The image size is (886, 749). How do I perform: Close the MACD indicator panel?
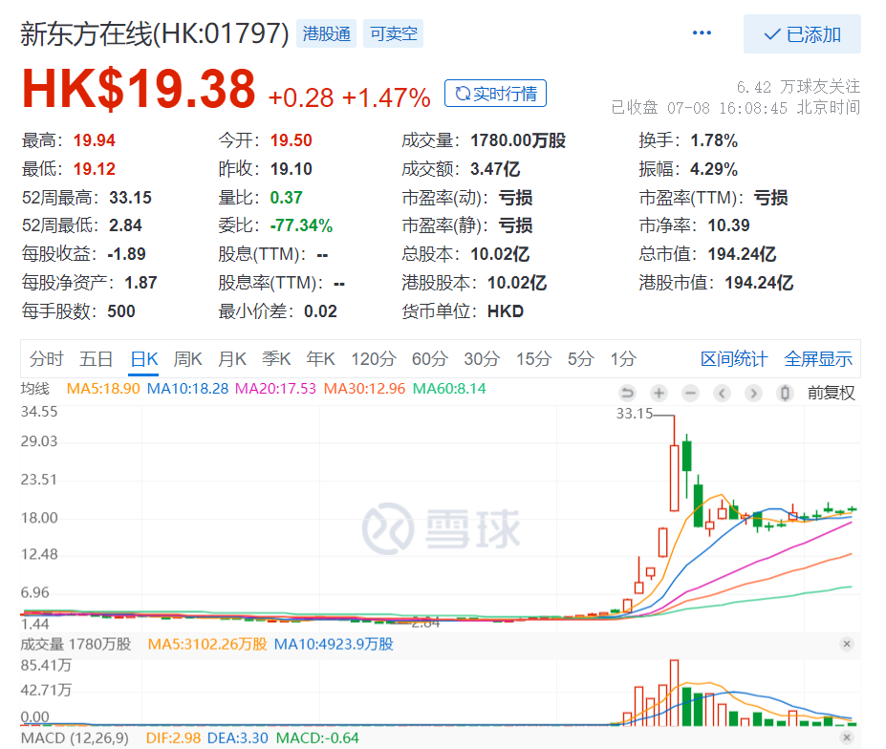[846, 738]
